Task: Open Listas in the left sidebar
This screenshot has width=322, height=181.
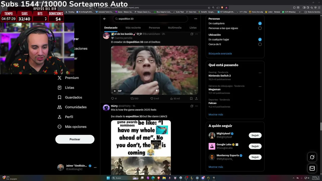Action: [x=66, y=88]
